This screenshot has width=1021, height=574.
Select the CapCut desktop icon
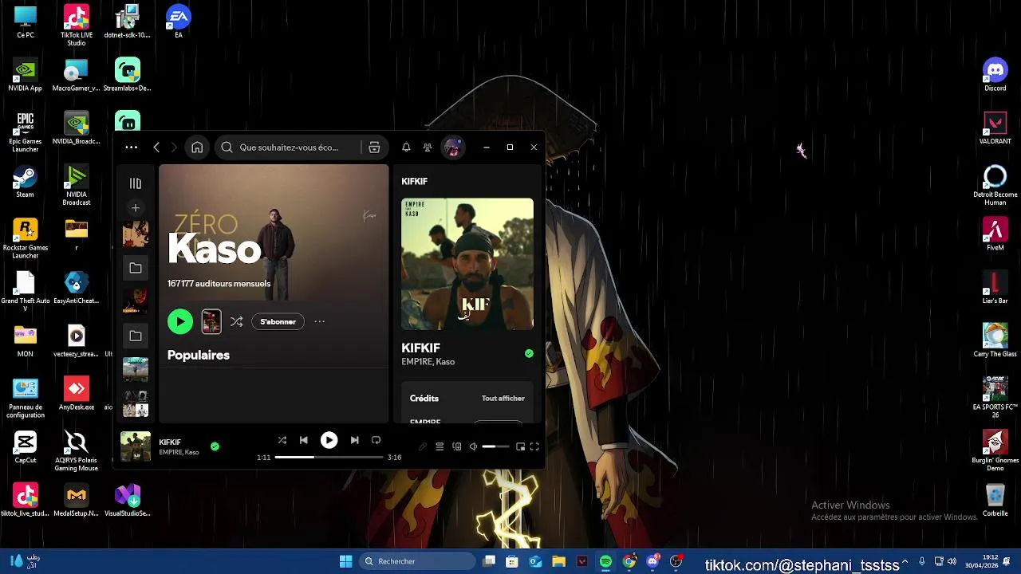25,447
